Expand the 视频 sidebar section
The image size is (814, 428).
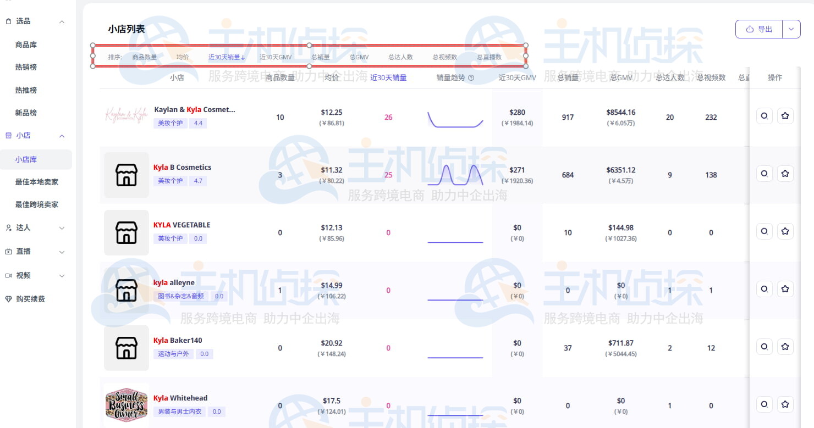[62, 276]
